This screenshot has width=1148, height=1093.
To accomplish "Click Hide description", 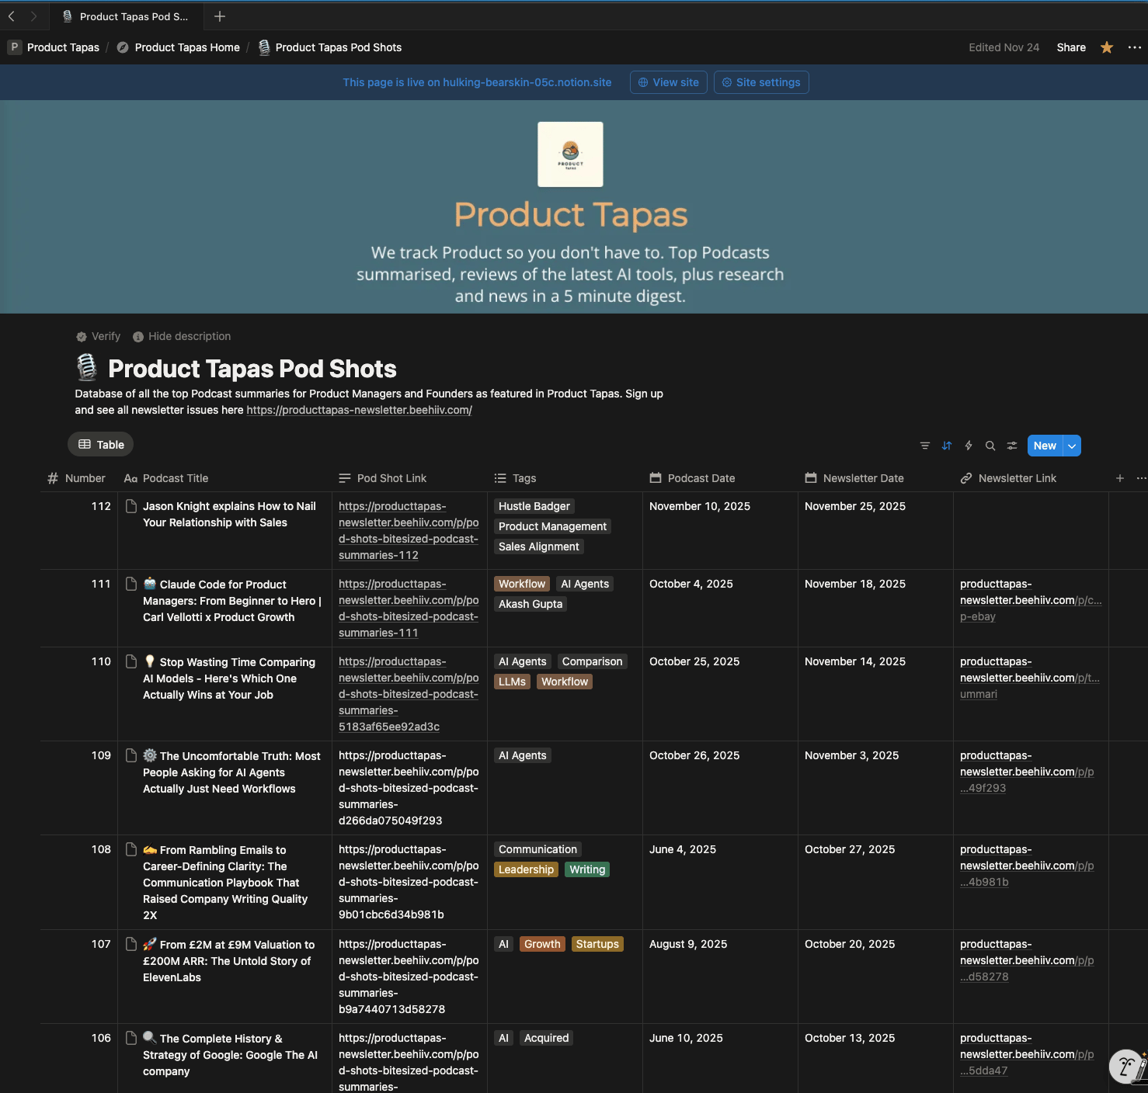I will coord(182,336).
